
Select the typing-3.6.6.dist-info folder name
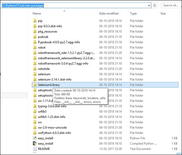tap(52, 106)
